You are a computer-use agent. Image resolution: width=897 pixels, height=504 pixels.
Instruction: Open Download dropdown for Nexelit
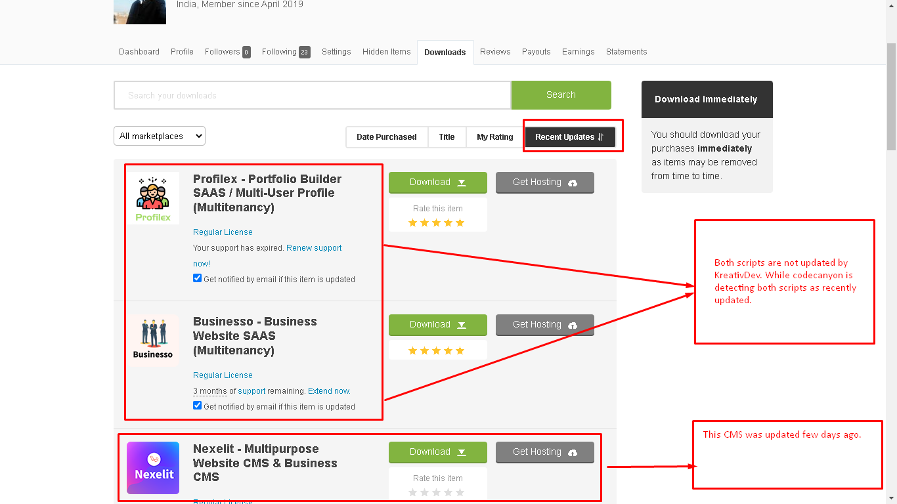(438, 452)
